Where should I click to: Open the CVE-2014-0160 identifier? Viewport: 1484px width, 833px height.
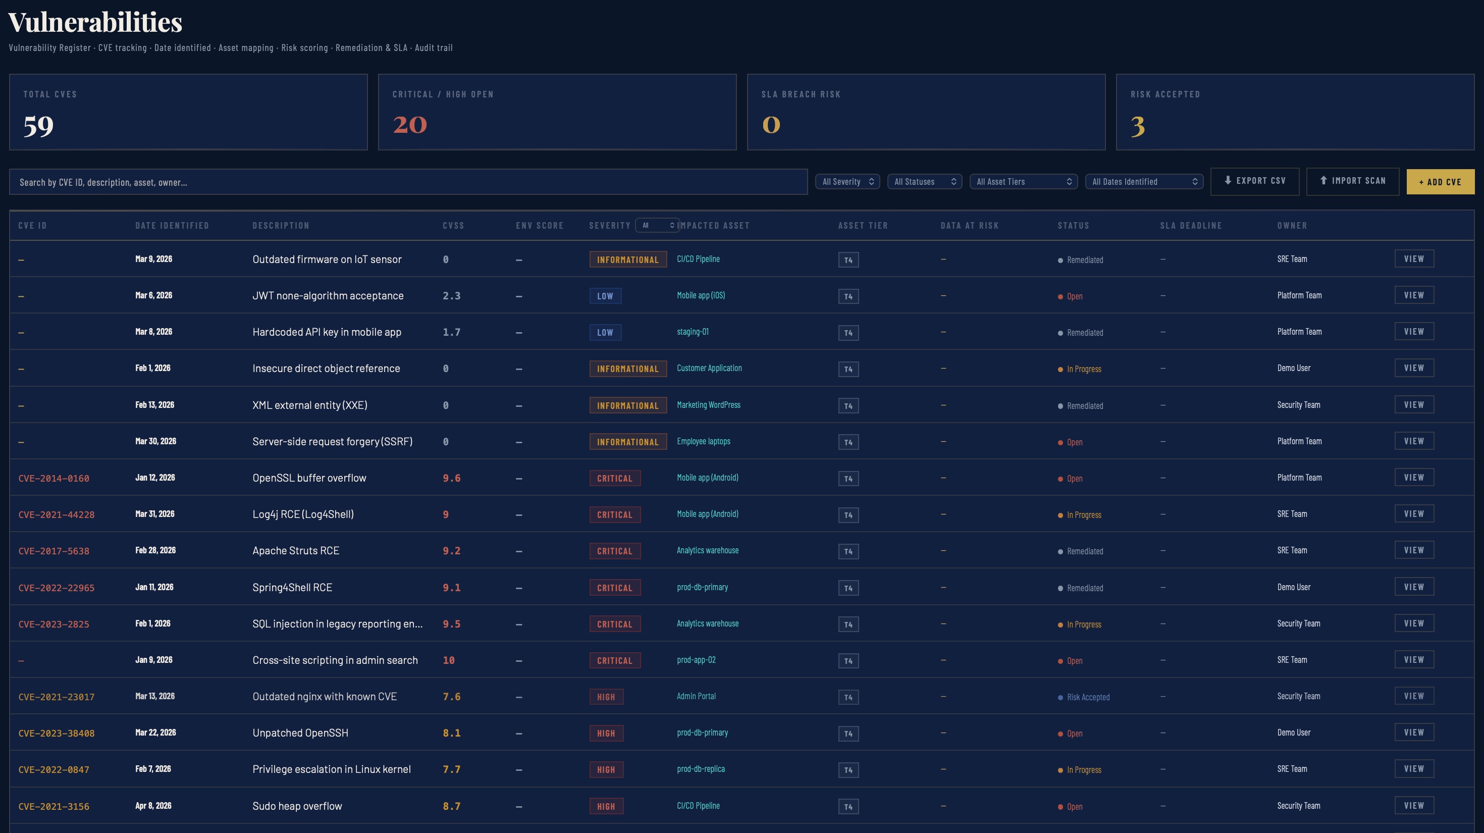[54, 478]
